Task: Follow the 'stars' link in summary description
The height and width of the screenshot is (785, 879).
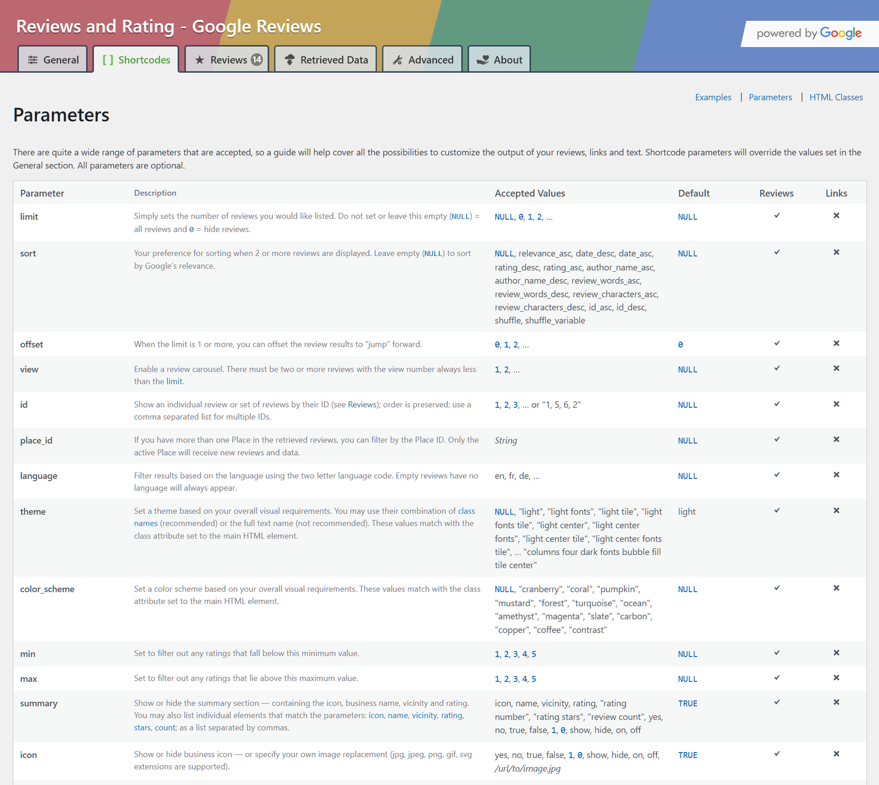Action: click(x=142, y=728)
